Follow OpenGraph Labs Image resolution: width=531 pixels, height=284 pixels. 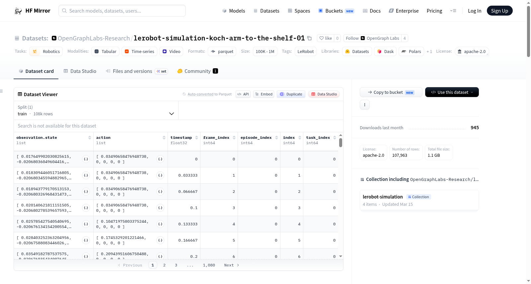coord(372,38)
